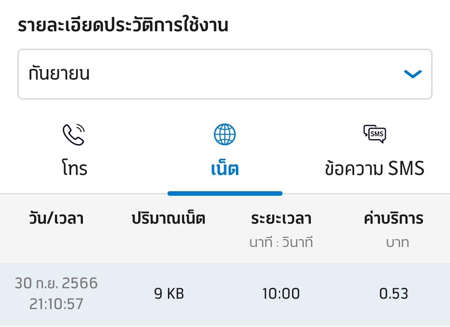The width and height of the screenshot is (450, 327).
Task: Select the เน็ต tab label
Action: pyautogui.click(x=225, y=169)
